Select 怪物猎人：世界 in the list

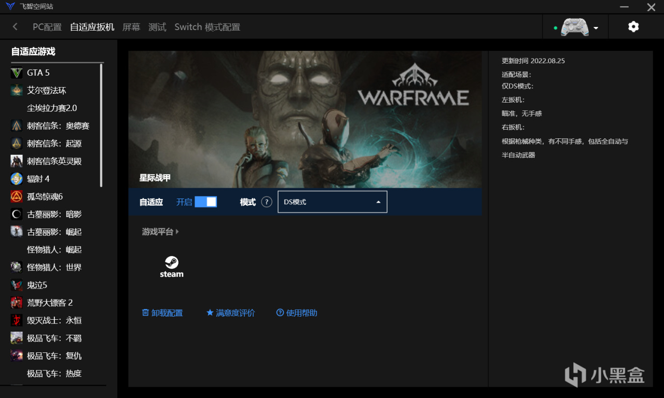point(56,267)
